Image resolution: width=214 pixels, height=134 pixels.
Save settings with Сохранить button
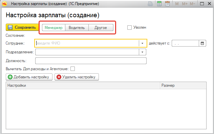coord(22,27)
